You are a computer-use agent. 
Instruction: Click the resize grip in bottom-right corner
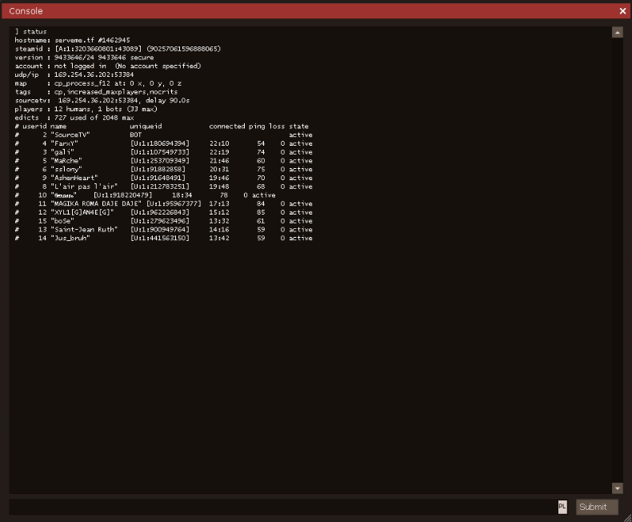(x=626, y=516)
